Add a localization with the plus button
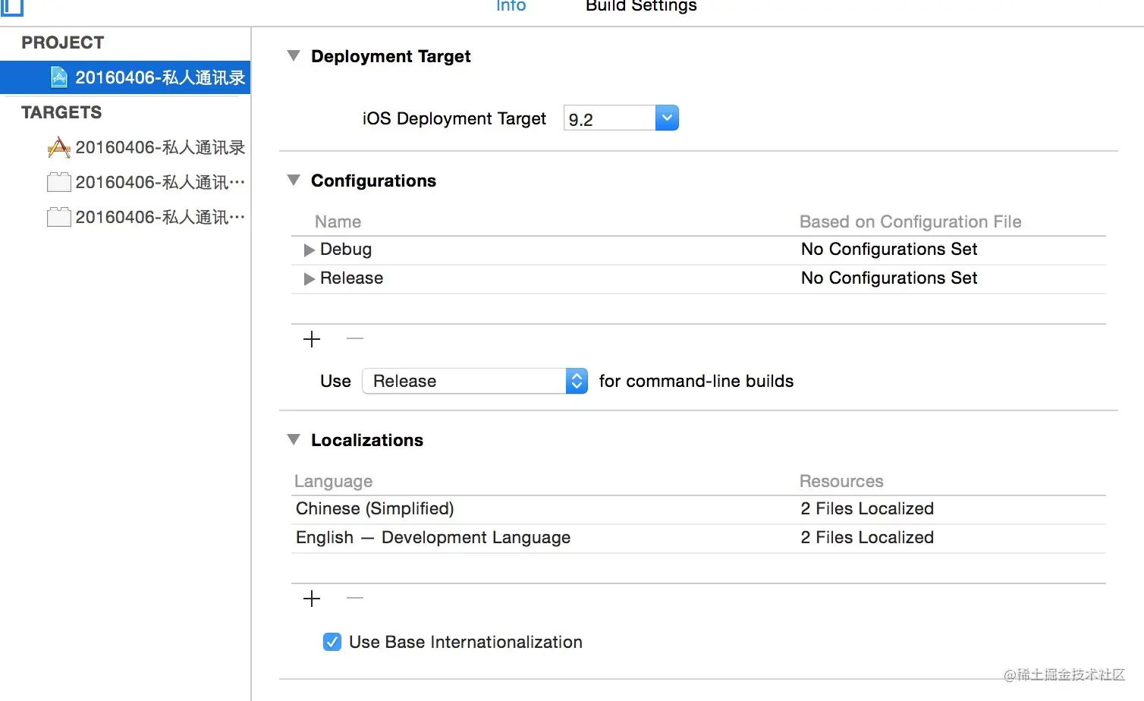The width and height of the screenshot is (1144, 701). coord(312,599)
